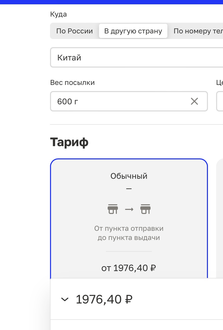223x330 pixels.
Task: Click the cut-off field right of weight
Action: (220, 101)
